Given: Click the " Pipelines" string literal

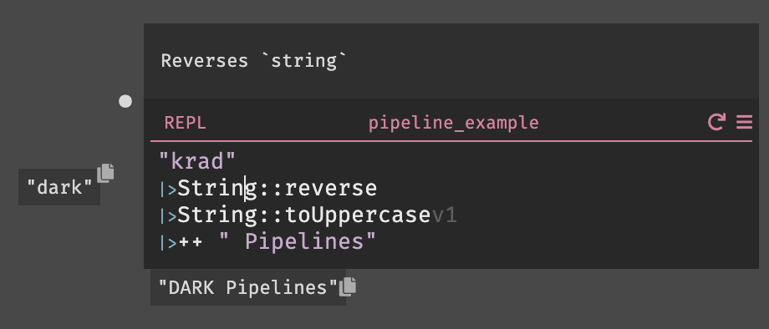Looking at the screenshot, I should coord(298,242).
